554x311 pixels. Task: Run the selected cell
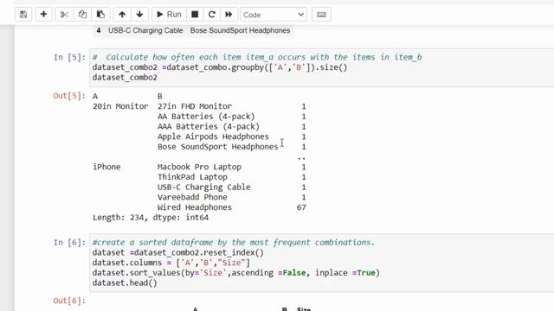pos(169,15)
